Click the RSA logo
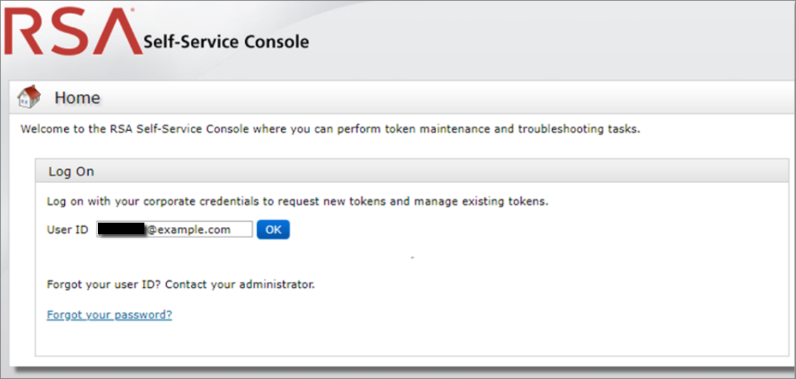Screen dimensions: 796x379 pos(73,32)
